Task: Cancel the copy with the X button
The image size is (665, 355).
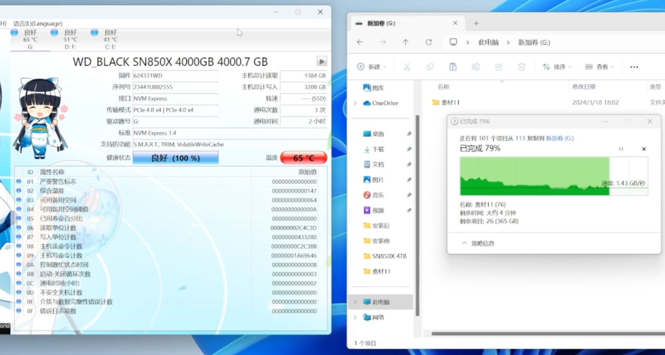Action: click(x=644, y=149)
